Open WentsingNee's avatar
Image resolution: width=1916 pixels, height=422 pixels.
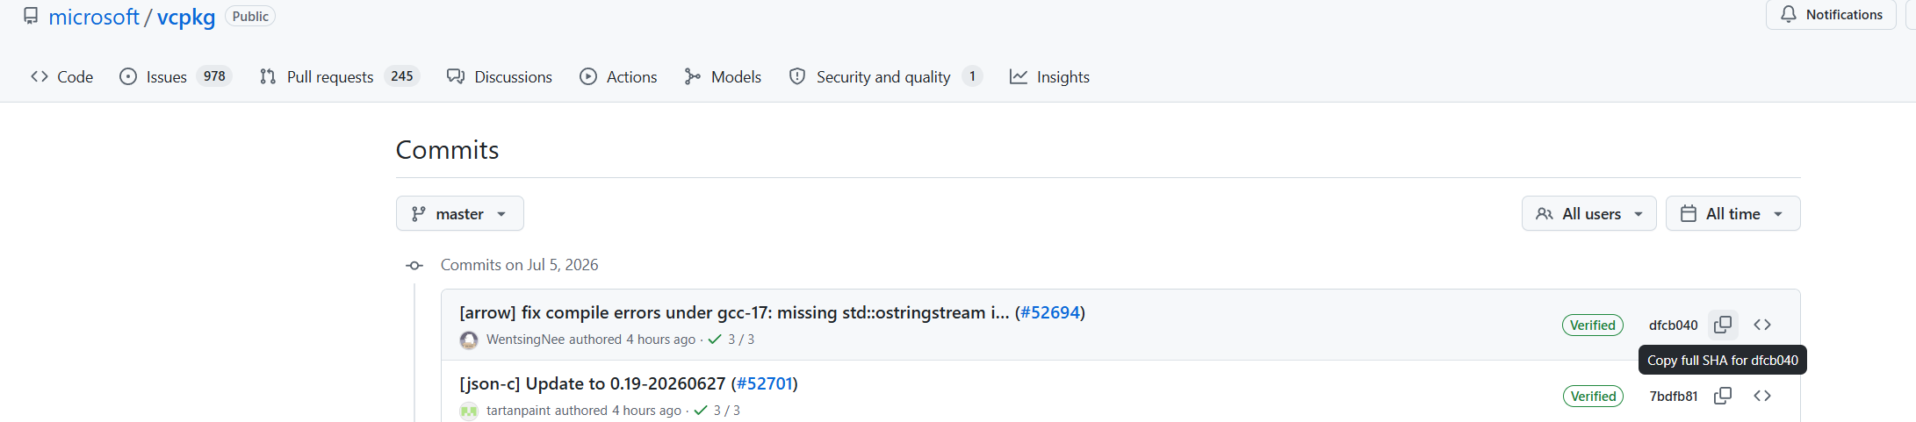[469, 340]
